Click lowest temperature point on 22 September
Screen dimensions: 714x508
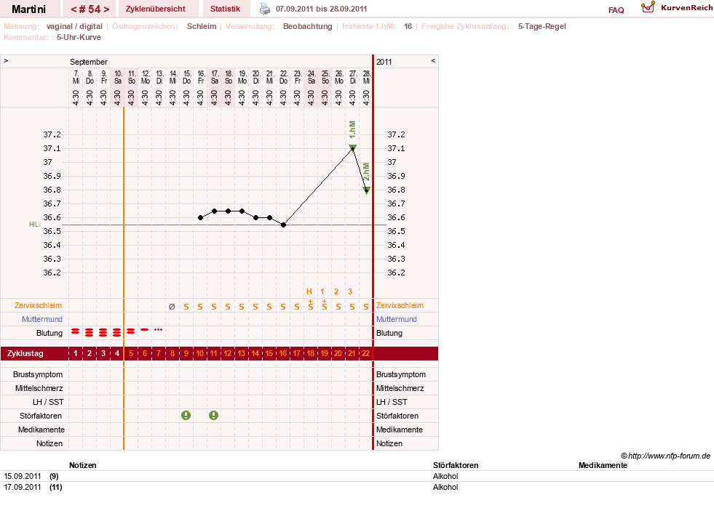tap(283, 225)
